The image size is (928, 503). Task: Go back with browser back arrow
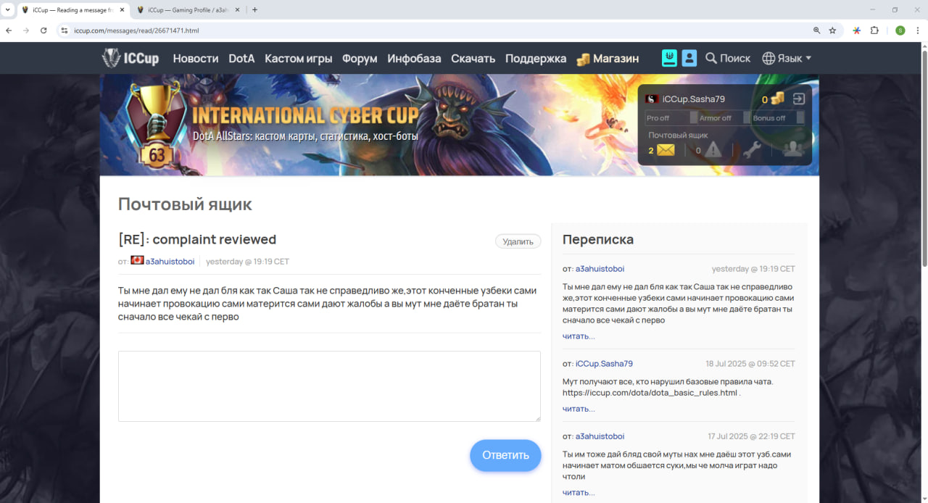tap(9, 30)
